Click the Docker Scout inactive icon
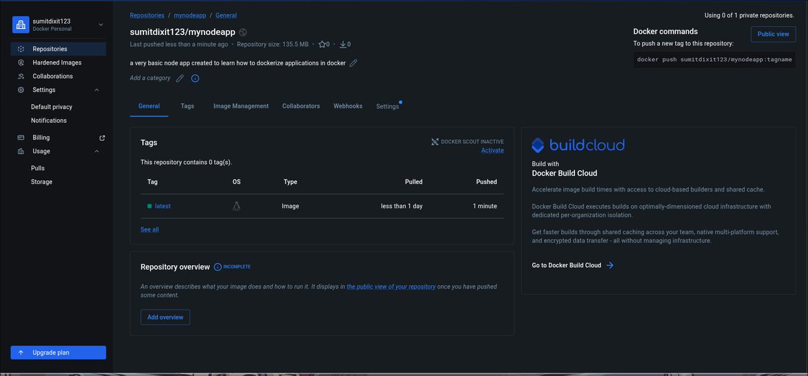Image resolution: width=808 pixels, height=376 pixels. (x=434, y=142)
